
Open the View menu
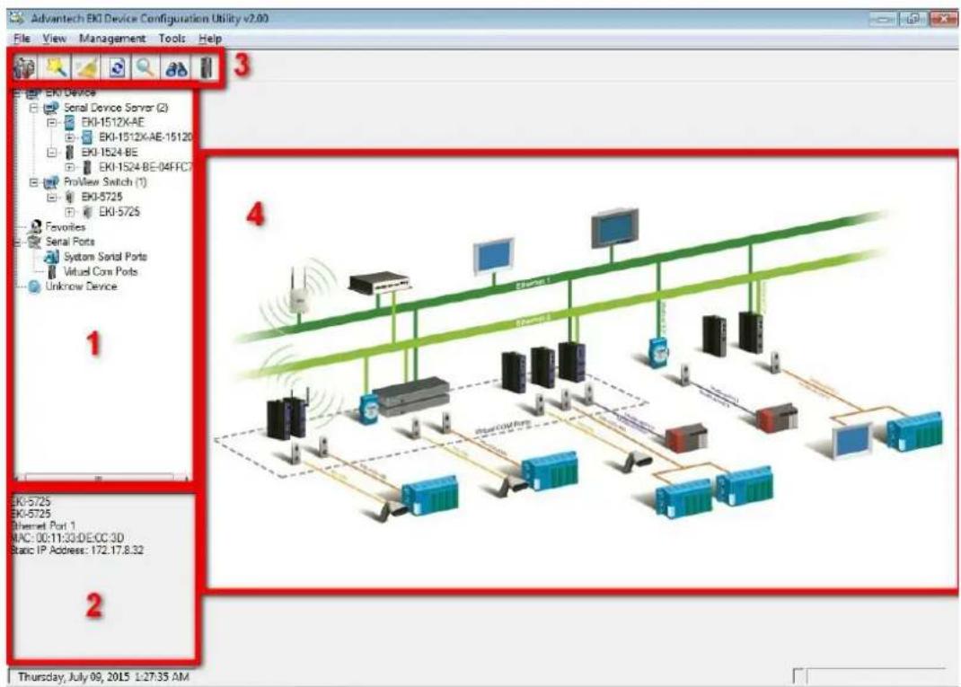click(54, 39)
